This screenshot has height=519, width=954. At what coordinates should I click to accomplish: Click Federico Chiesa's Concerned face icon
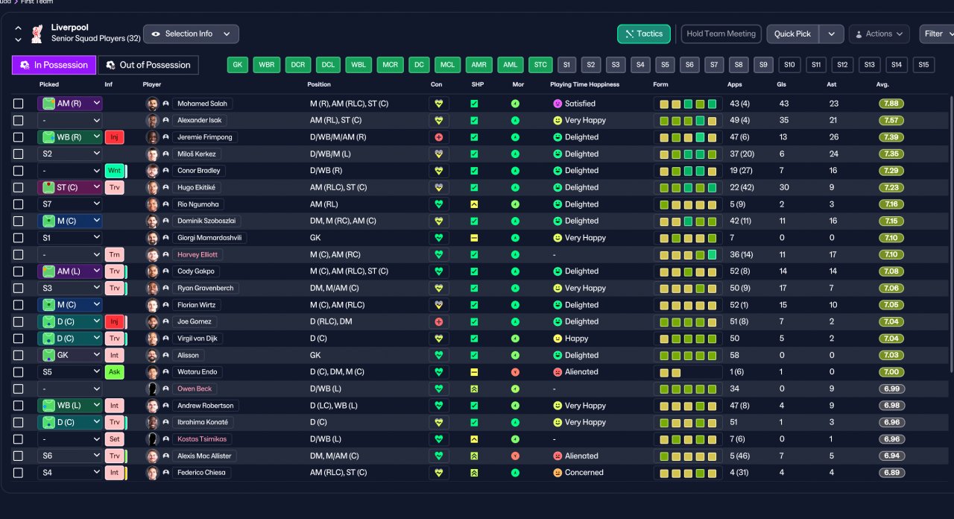pos(557,473)
